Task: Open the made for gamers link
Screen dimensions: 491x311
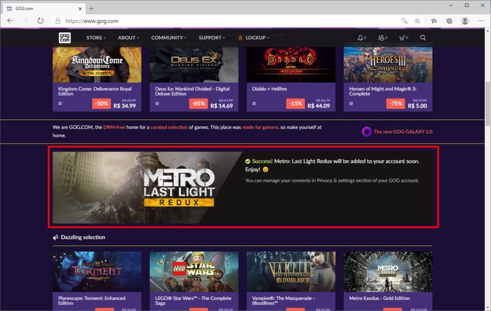Action: (x=260, y=127)
